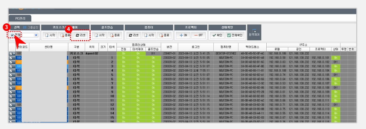Uncheck the checkbox for 타석 2 row
This screenshot has width=366, height=129.
(x=11, y=62)
